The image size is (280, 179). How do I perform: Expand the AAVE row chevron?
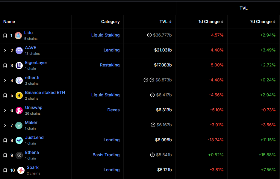click(5, 51)
